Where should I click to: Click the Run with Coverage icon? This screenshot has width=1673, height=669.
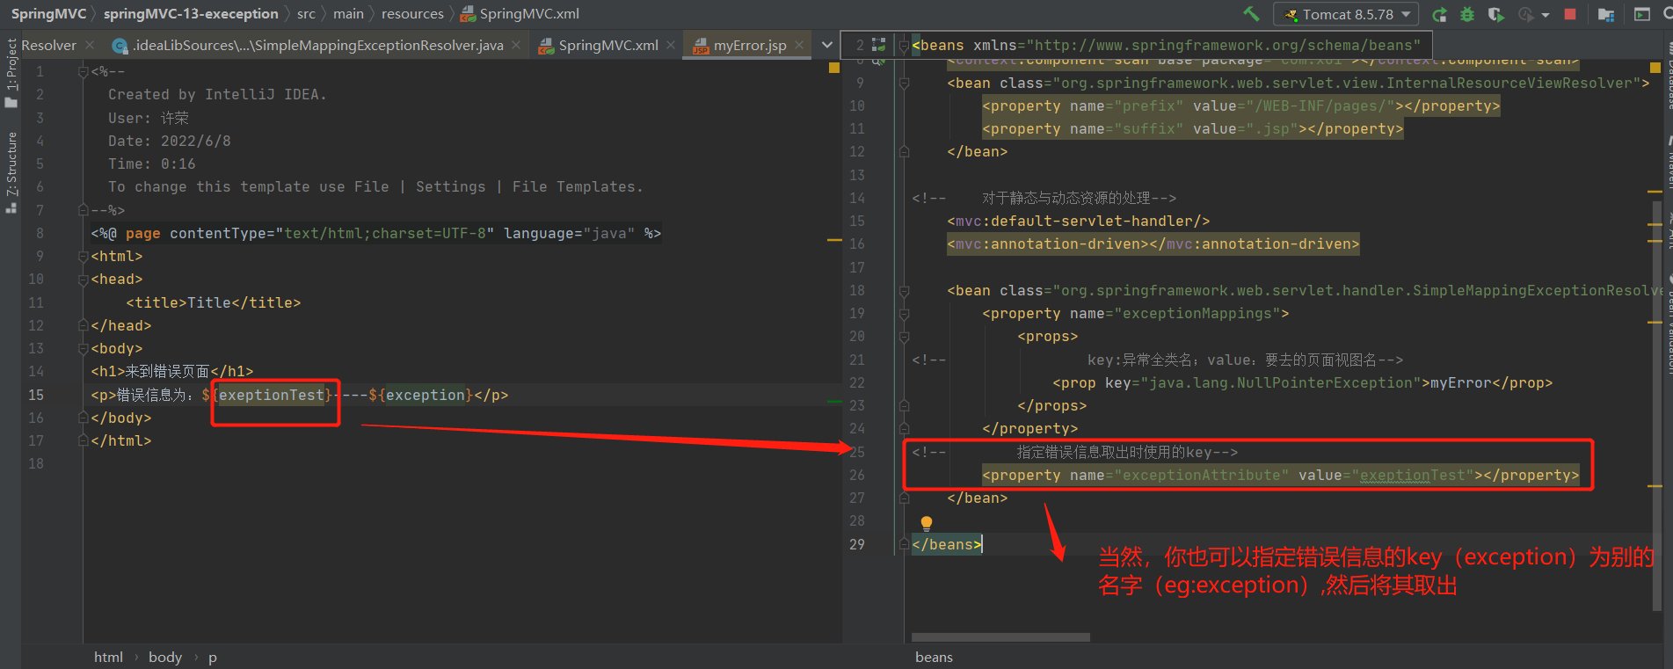point(1495,14)
